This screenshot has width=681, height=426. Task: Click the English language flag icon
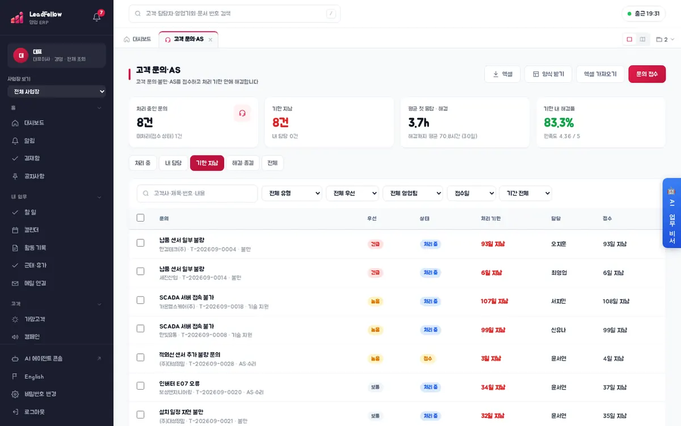tap(15, 376)
